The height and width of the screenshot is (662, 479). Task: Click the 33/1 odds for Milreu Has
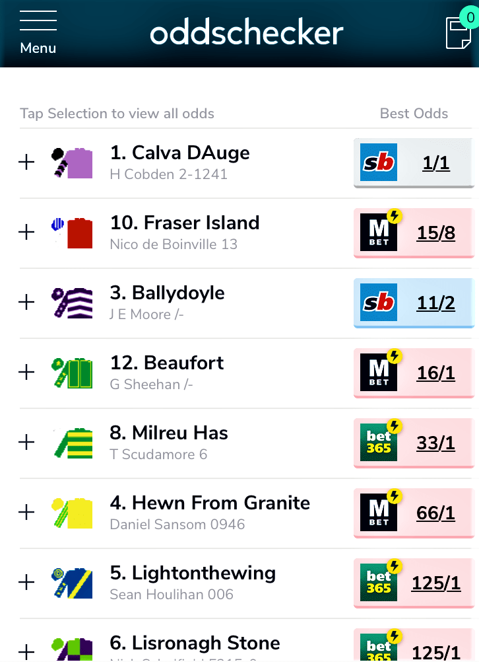pyautogui.click(x=435, y=443)
